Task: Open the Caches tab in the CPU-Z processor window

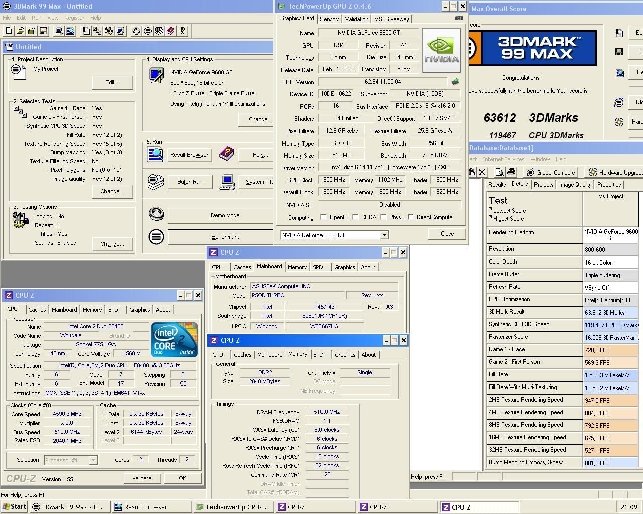Action: click(x=37, y=310)
